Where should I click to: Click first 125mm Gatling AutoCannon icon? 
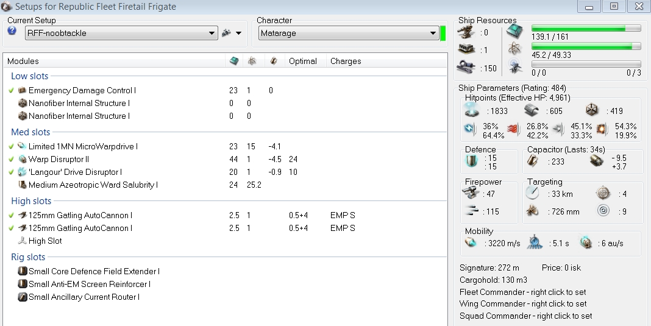[23, 215]
